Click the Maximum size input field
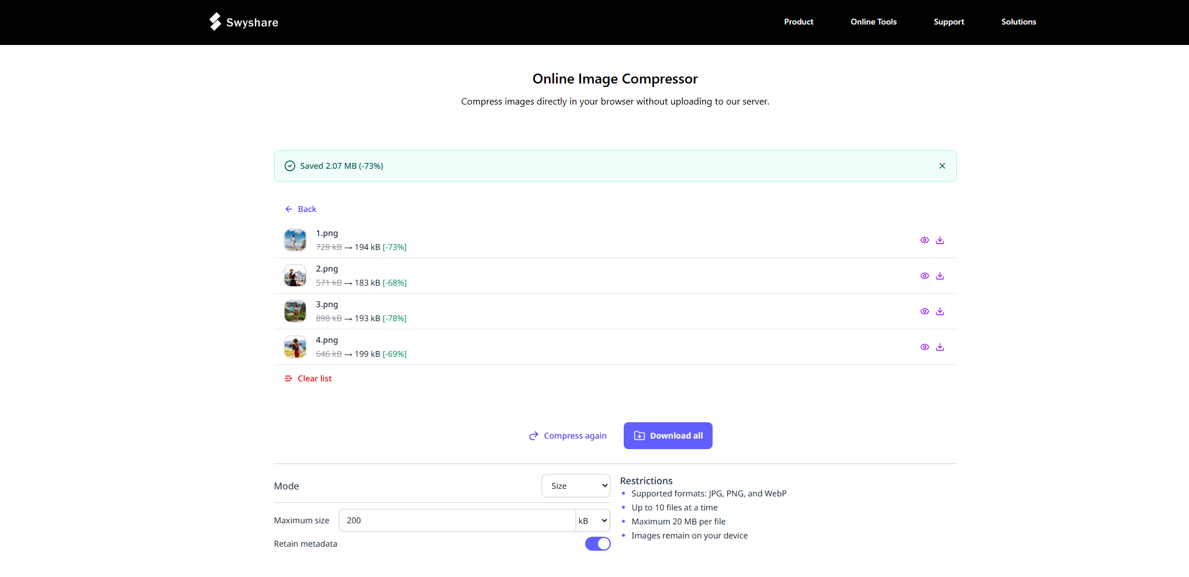Image resolution: width=1189 pixels, height=577 pixels. click(x=457, y=520)
